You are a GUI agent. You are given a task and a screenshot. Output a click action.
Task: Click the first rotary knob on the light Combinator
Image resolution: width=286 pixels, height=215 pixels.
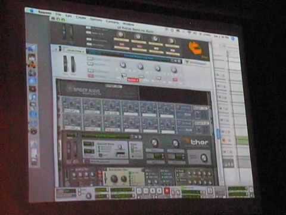click(x=123, y=64)
